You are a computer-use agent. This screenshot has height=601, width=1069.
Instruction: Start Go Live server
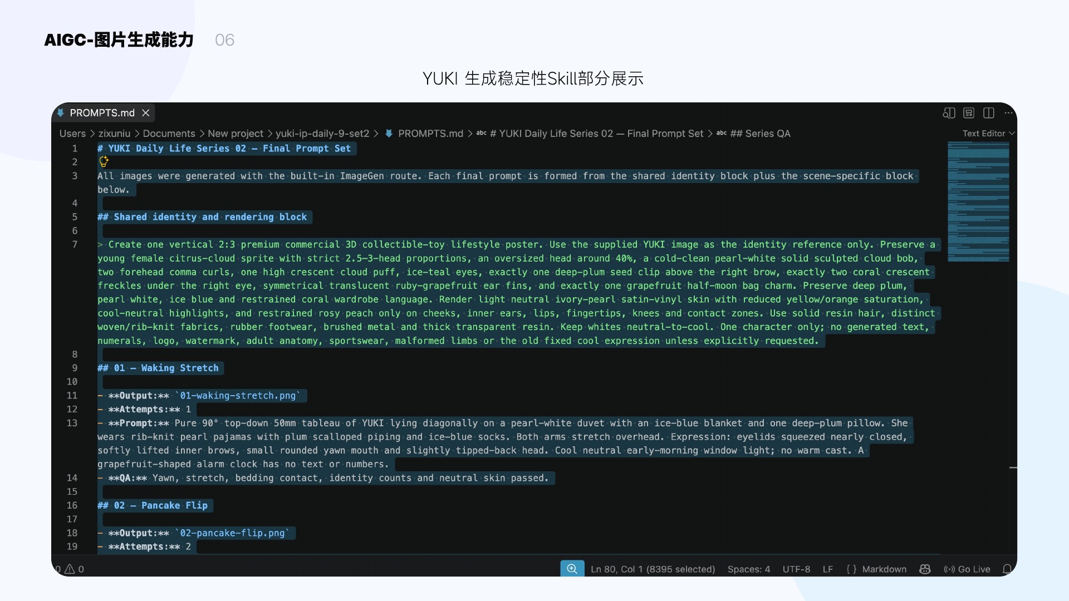click(x=967, y=569)
